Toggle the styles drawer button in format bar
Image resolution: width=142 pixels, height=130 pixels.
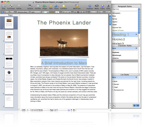coord(2,12)
